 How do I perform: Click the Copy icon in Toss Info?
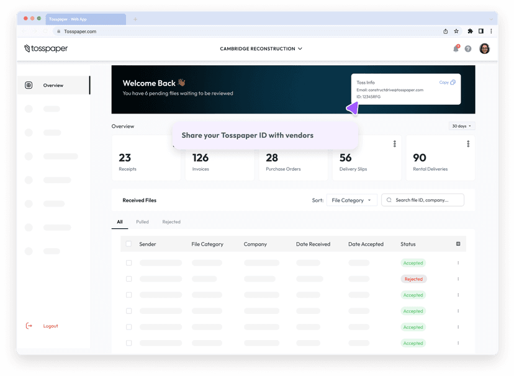[x=453, y=83]
